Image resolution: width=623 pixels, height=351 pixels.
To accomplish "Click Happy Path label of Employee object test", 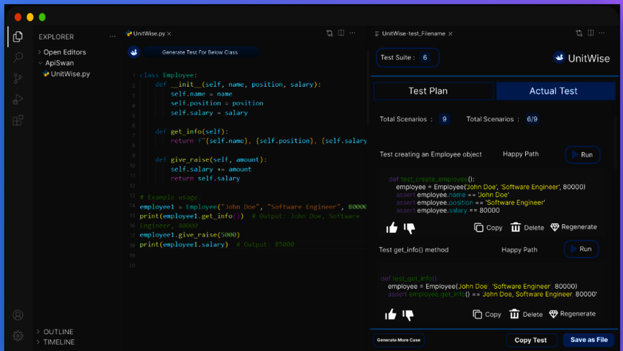I will tap(520, 154).
